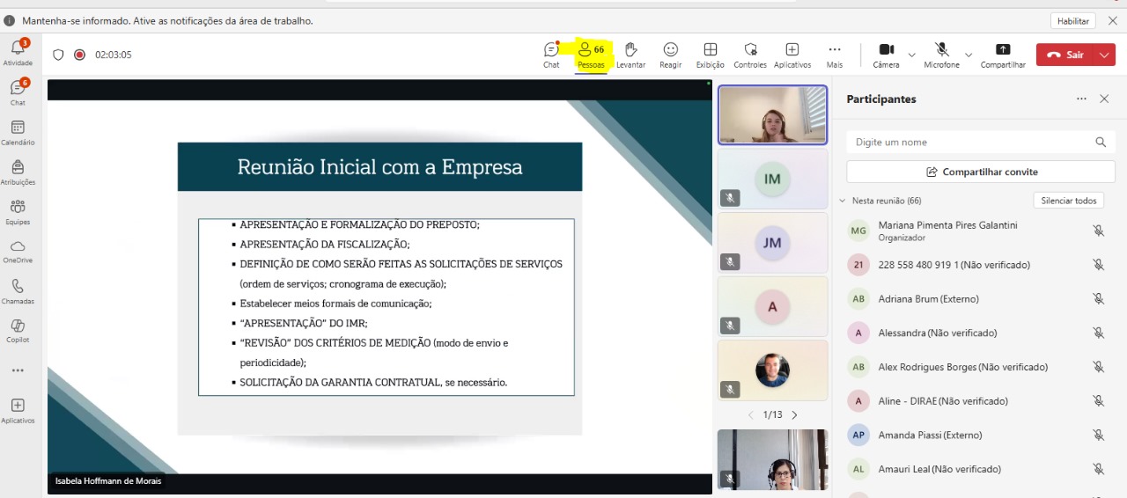Screen dimensions: 1127x498
Task: Go to the next participant page
Action: pyautogui.click(x=794, y=414)
